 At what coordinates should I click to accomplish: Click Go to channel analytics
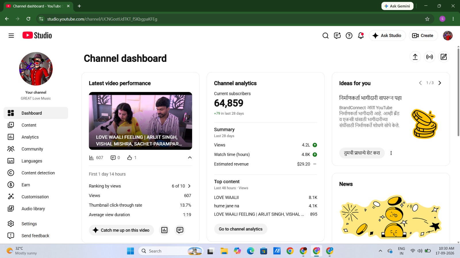pyautogui.click(x=241, y=229)
